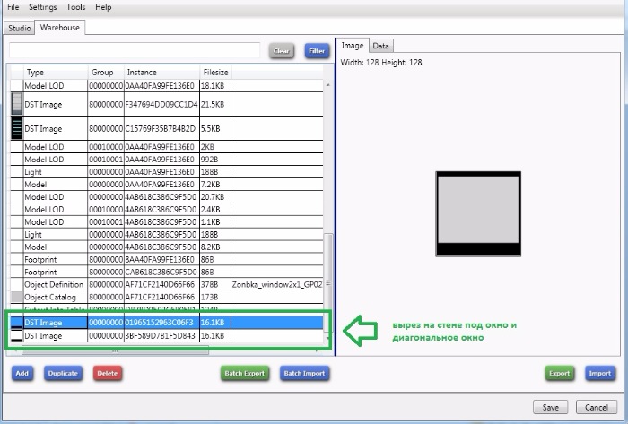Switch to the Studio tab
This screenshot has width=628, height=424.
(20, 28)
